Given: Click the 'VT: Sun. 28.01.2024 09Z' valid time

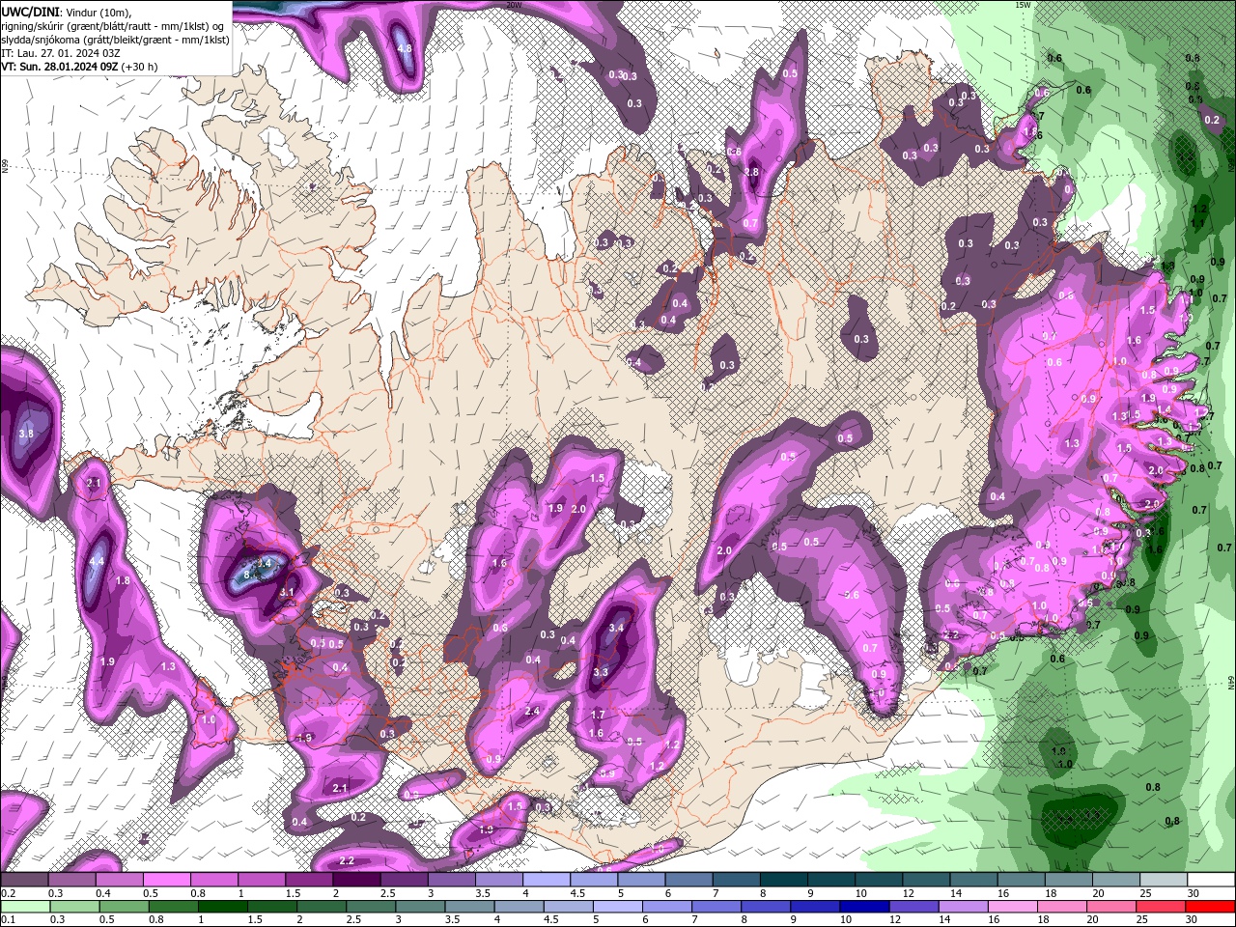Looking at the screenshot, I should [60, 67].
